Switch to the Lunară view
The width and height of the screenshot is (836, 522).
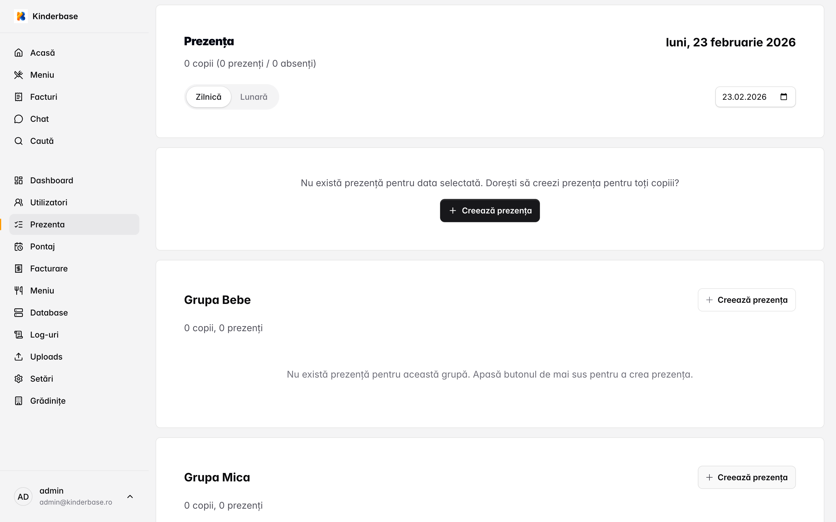254,97
